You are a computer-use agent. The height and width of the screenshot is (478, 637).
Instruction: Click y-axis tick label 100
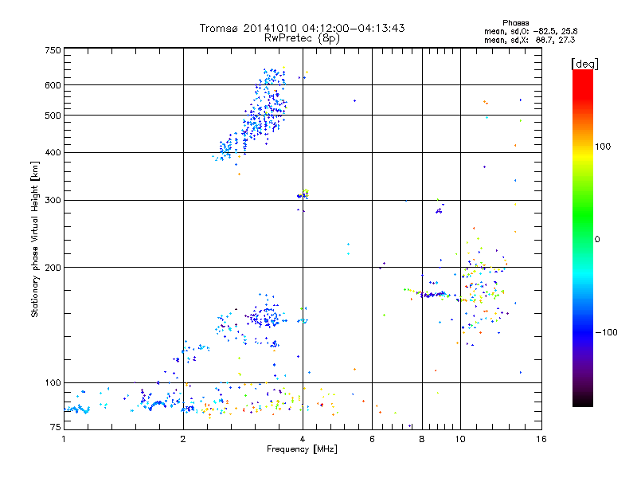pos(53,383)
